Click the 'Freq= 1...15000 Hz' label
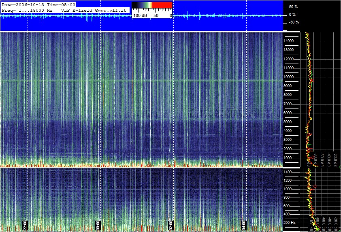 tap(27, 10)
